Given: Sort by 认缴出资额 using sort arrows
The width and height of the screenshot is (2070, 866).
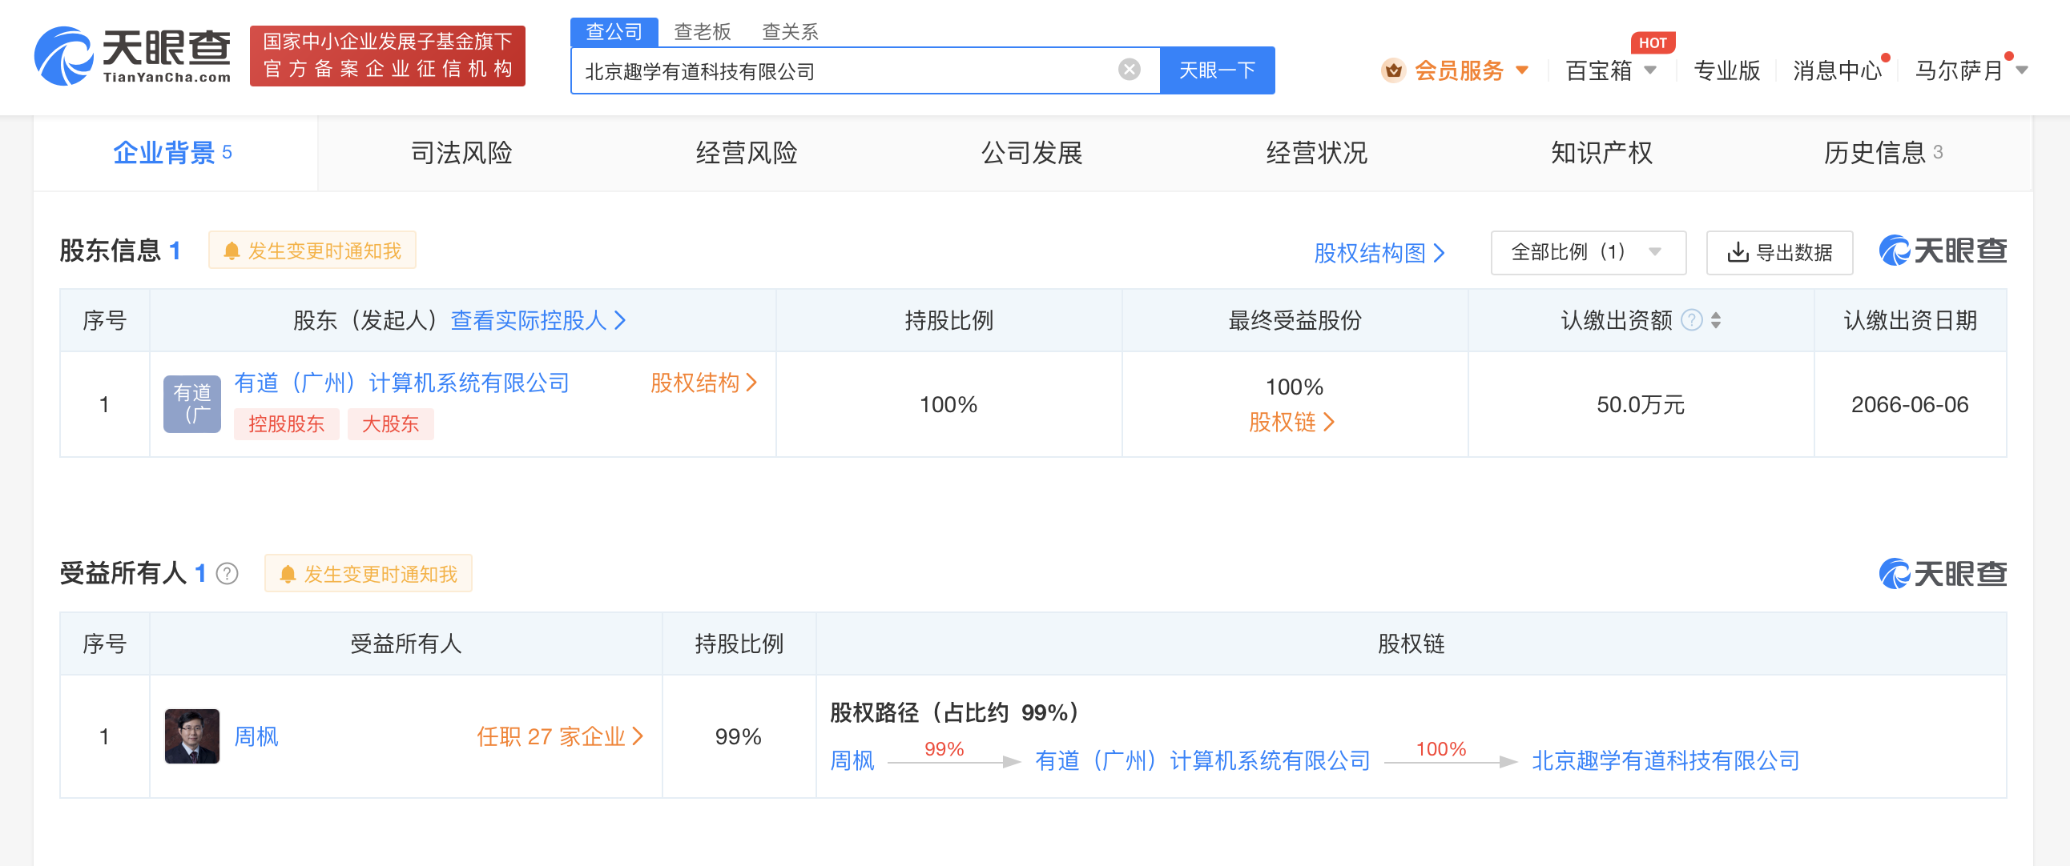Looking at the screenshot, I should tap(1716, 320).
